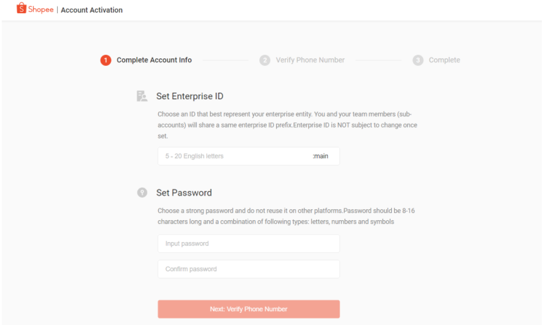Click the step 2 circle indicator

pyautogui.click(x=265, y=61)
